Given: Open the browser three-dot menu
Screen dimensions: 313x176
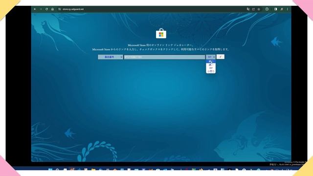Looking at the screenshot, I should point(288,9).
